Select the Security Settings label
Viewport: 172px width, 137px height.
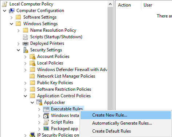click(x=46, y=50)
